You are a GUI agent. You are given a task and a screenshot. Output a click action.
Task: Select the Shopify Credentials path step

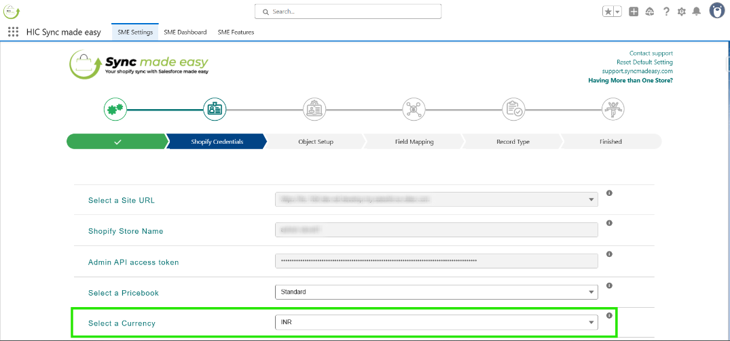217,142
